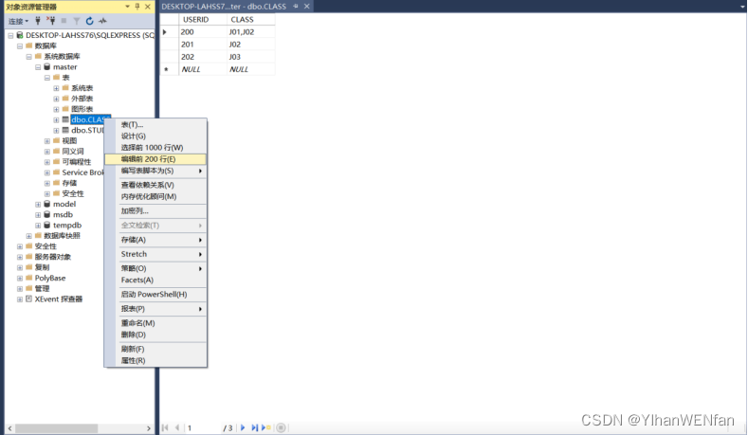The width and height of the screenshot is (748, 435).
Task: Select the msdb database in the tree
Action: (63, 214)
